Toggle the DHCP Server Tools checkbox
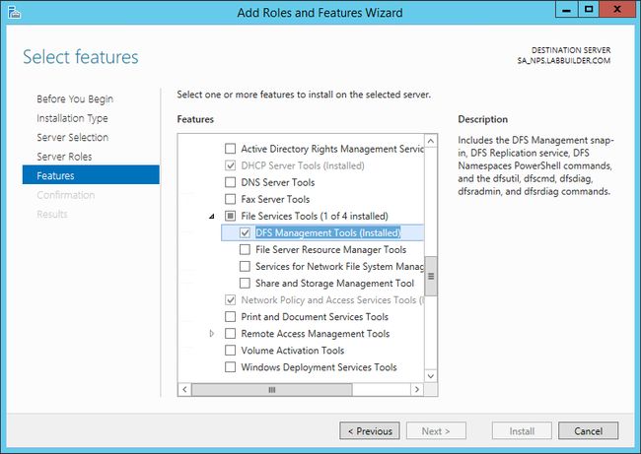The image size is (641, 454). pos(231,165)
